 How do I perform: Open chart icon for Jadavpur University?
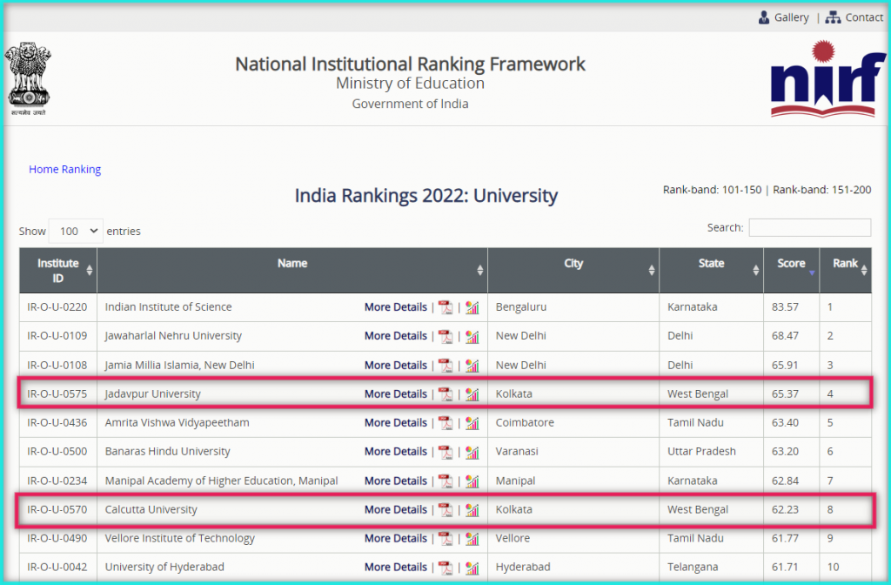(472, 394)
